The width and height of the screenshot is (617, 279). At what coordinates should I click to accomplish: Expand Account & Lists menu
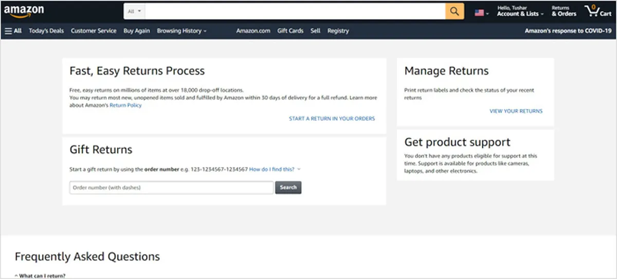(x=520, y=11)
